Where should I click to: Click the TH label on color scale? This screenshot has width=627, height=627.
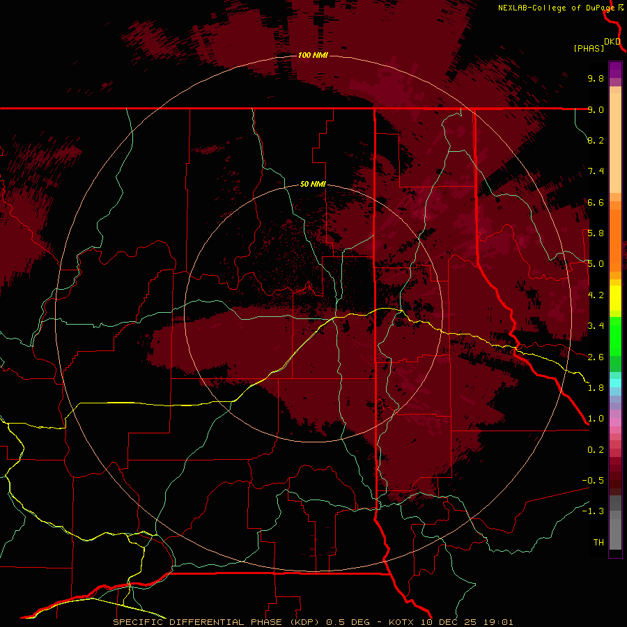click(x=598, y=543)
